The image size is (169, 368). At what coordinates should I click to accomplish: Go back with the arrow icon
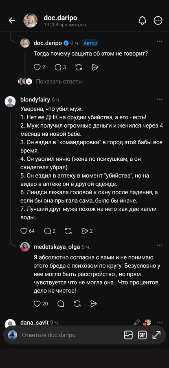(x=12, y=21)
